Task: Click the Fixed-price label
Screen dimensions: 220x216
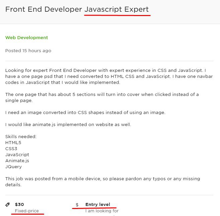Action: (x=27, y=211)
